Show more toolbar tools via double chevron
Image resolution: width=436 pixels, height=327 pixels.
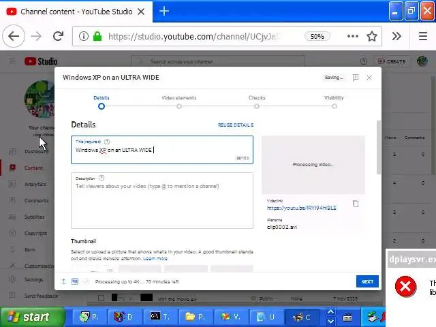click(396, 36)
